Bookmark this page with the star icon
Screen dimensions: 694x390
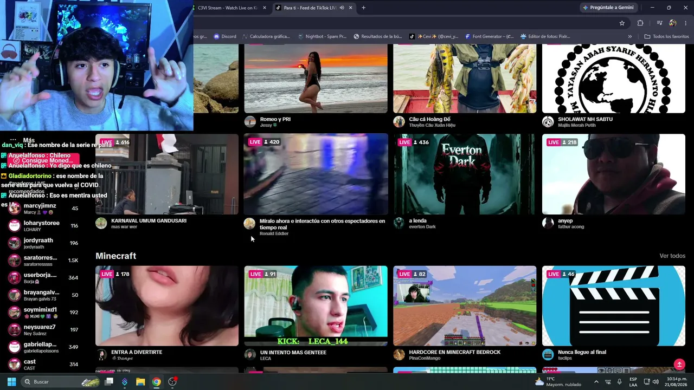(622, 23)
